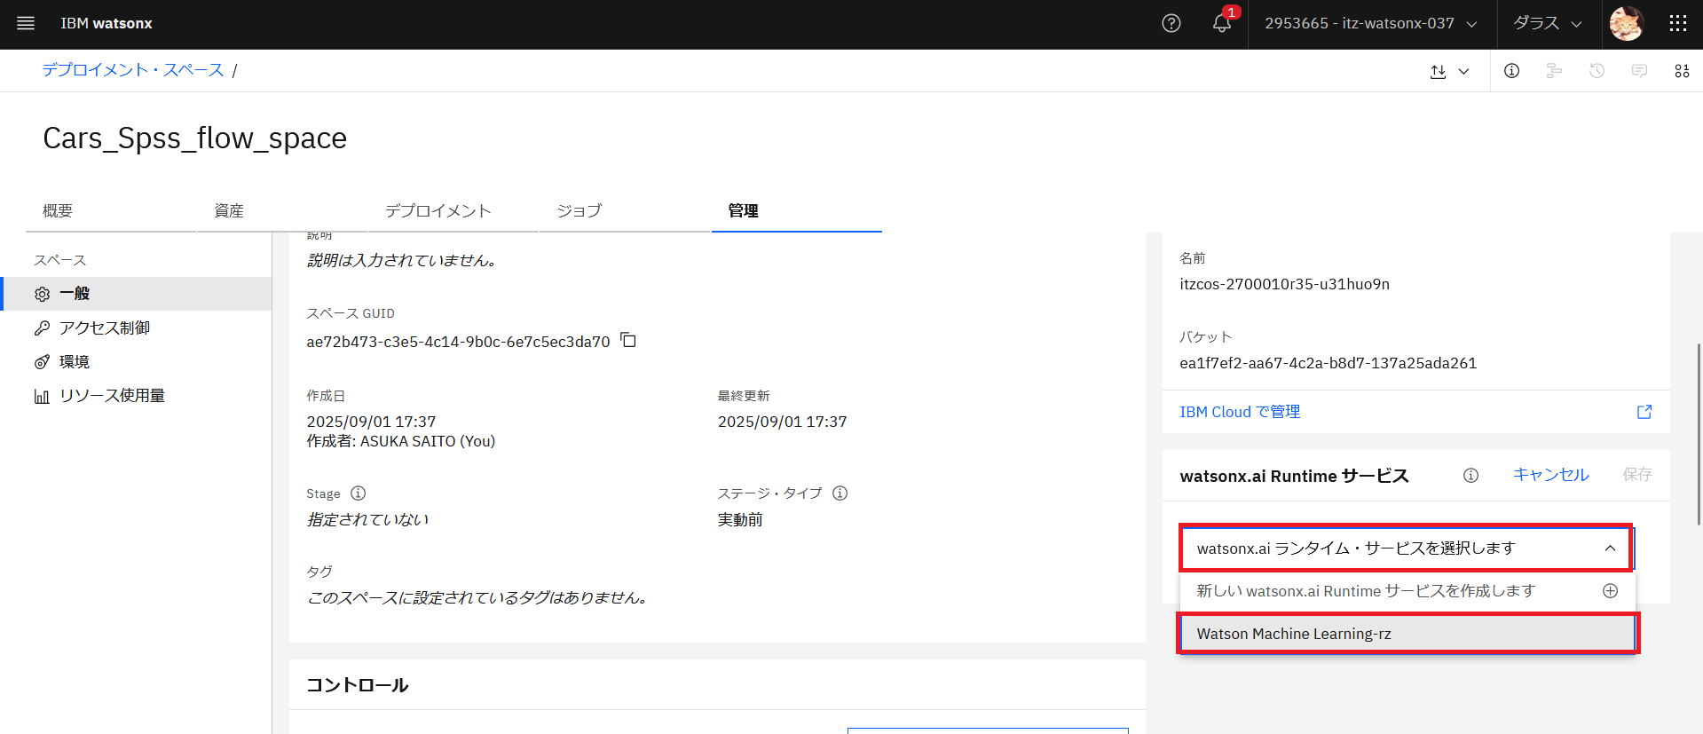Click the space GUID text ae72b473-c3e5-4c14-9b0c-6e7c5ec3da70

458,342
